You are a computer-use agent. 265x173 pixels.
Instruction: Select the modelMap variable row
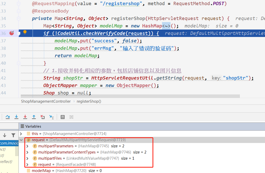(142, 171)
